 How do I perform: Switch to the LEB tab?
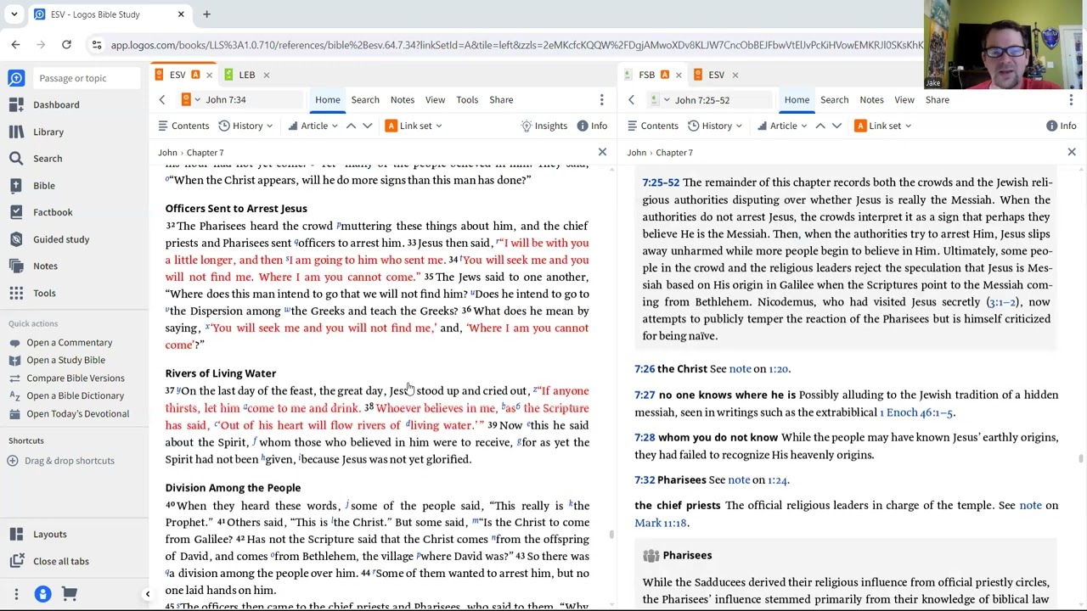coord(246,75)
